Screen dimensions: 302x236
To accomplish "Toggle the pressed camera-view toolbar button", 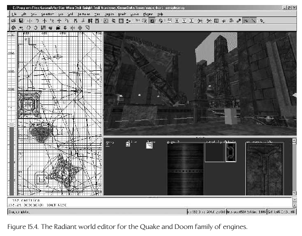I will (x=152, y=21).
